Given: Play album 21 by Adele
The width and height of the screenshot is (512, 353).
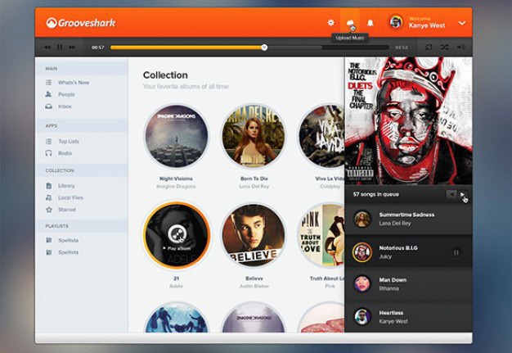Looking at the screenshot, I should [177, 235].
